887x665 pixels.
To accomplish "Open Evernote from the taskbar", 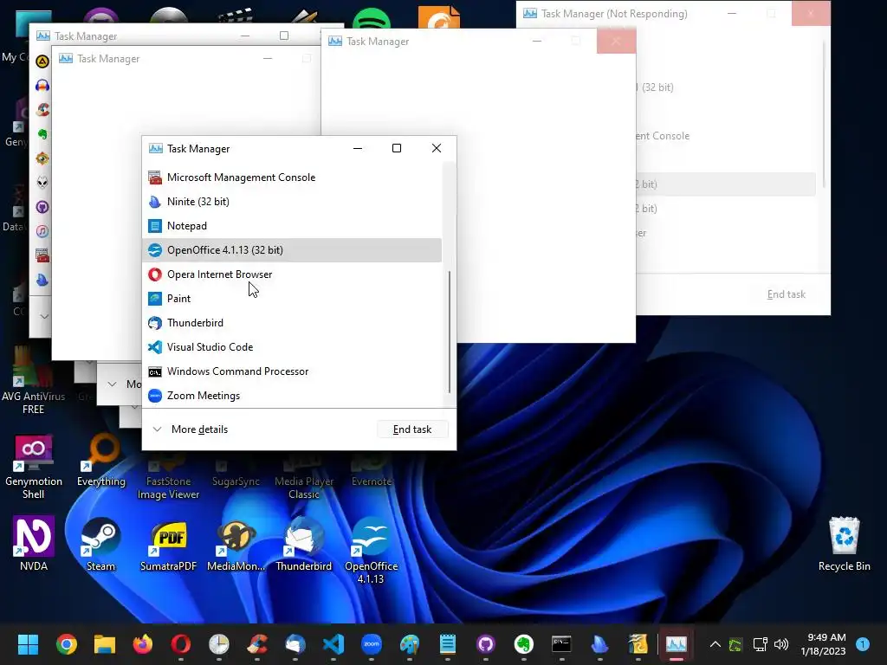I will 524,644.
